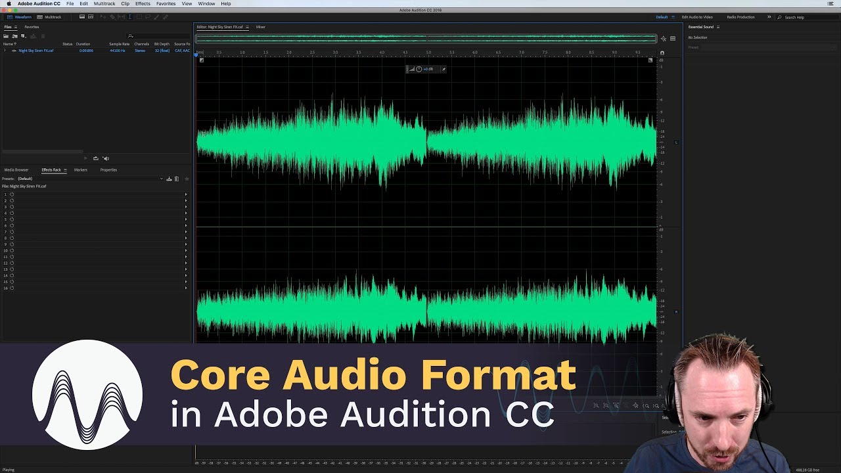Save effects rack preset icon
This screenshot has width=841, height=473.
point(169,179)
